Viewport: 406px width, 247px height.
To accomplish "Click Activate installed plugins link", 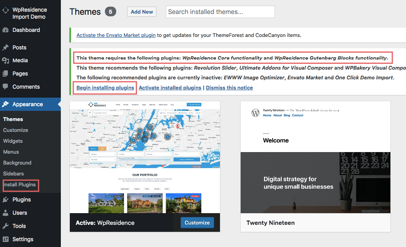I will click(x=170, y=88).
